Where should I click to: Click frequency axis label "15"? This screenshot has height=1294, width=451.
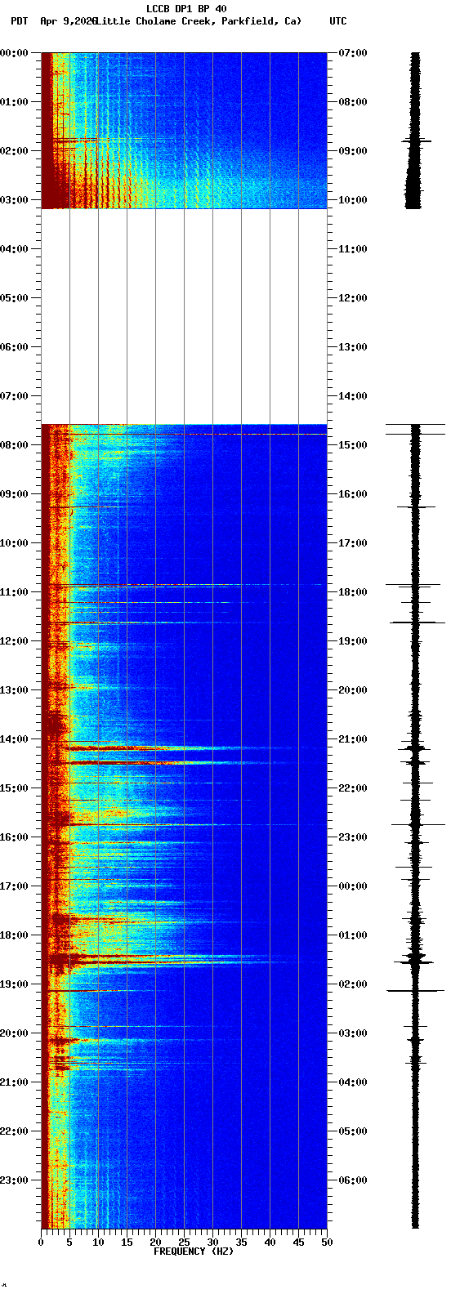(x=127, y=1243)
